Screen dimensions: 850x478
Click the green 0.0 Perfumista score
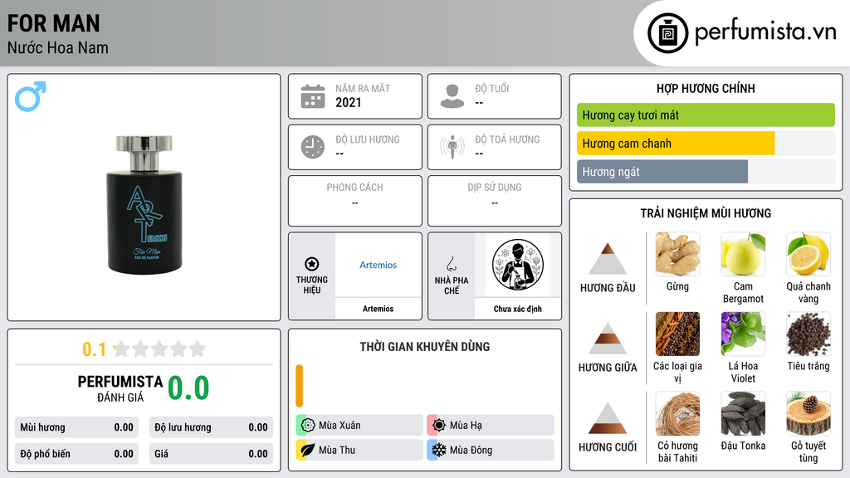188,388
